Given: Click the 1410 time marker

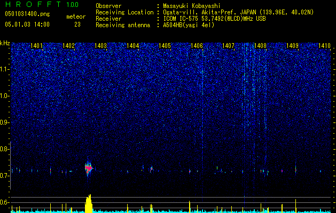Looking at the screenshot, I should 324,45.
